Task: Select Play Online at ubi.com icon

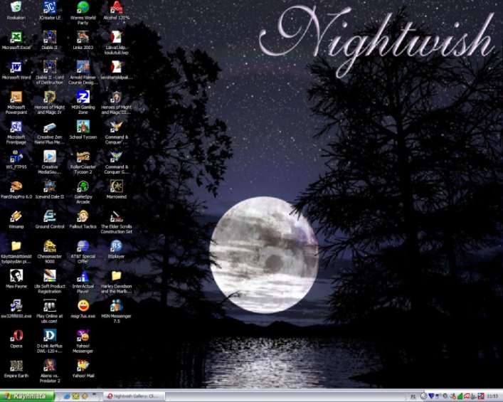Action: 50,305
